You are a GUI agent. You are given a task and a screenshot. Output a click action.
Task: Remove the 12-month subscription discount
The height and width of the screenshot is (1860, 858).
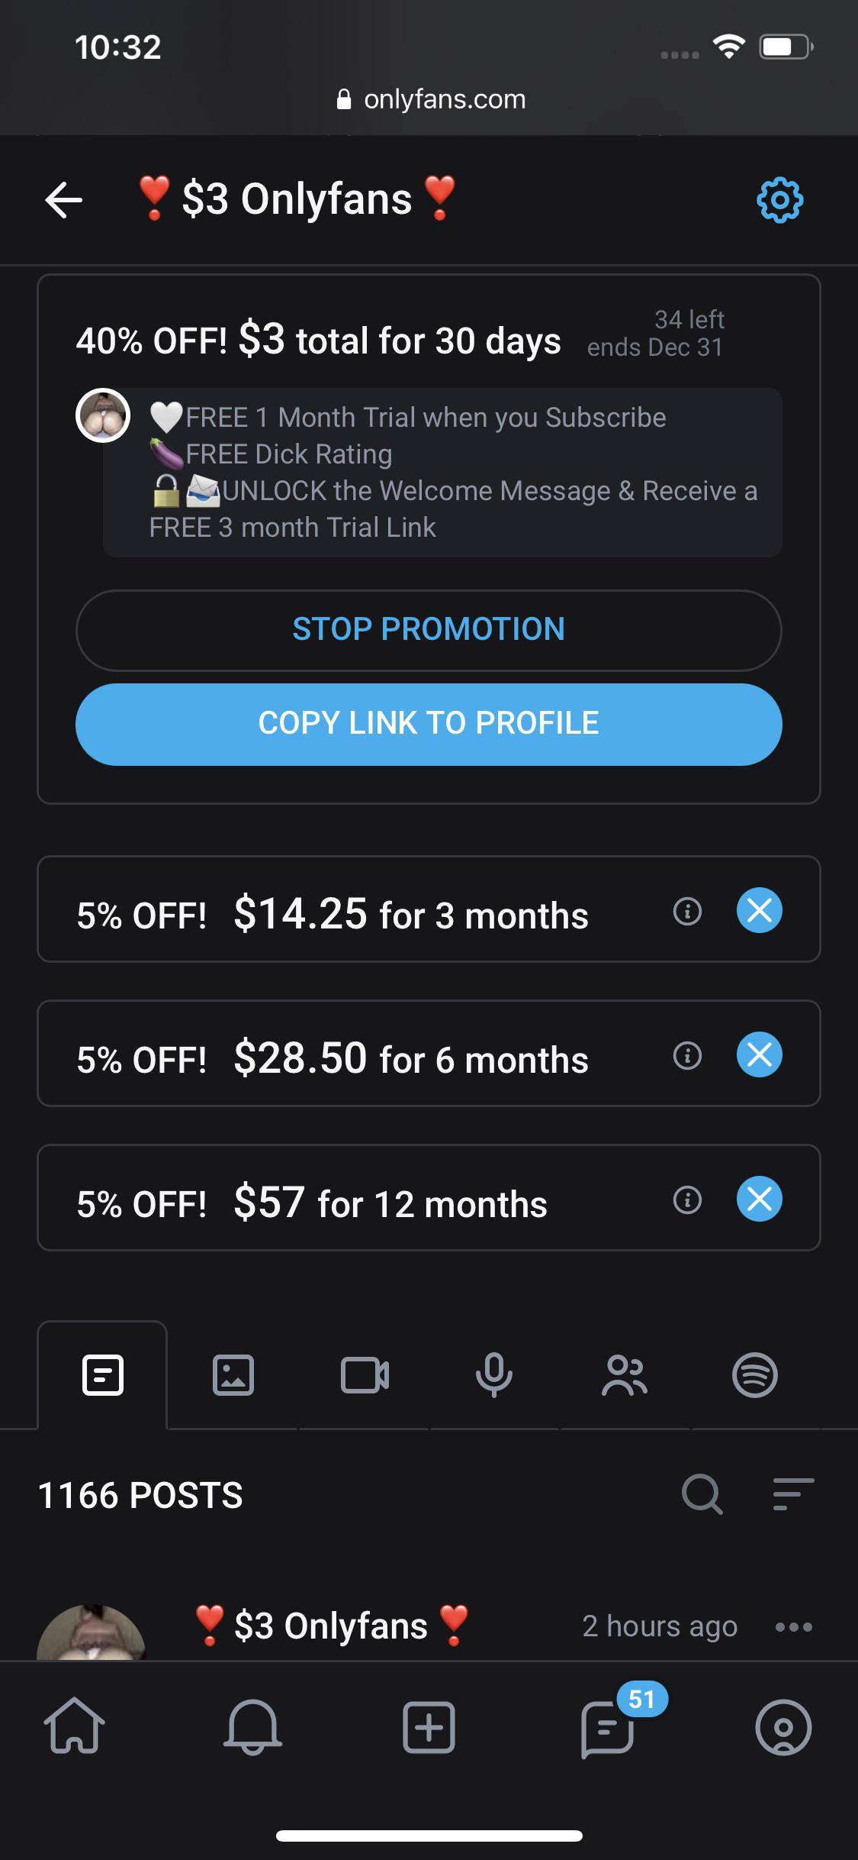pyautogui.click(x=760, y=1200)
